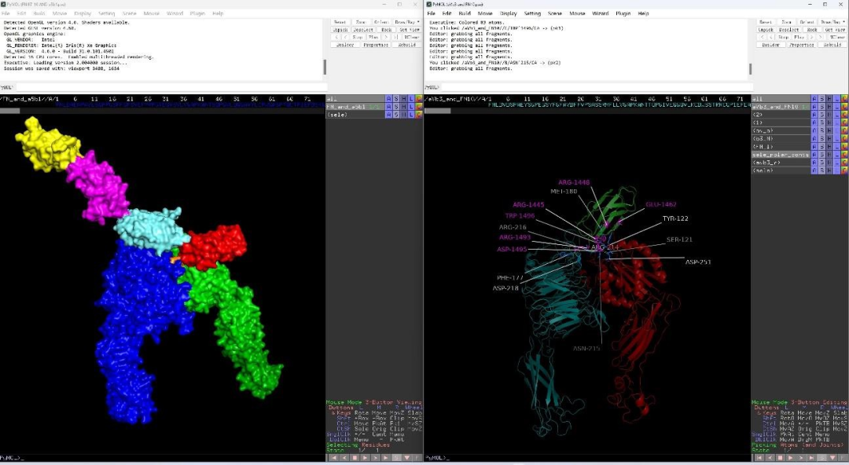Toggle the (FN_1) selection display
This screenshot has width=849, height=465.
[781, 147]
